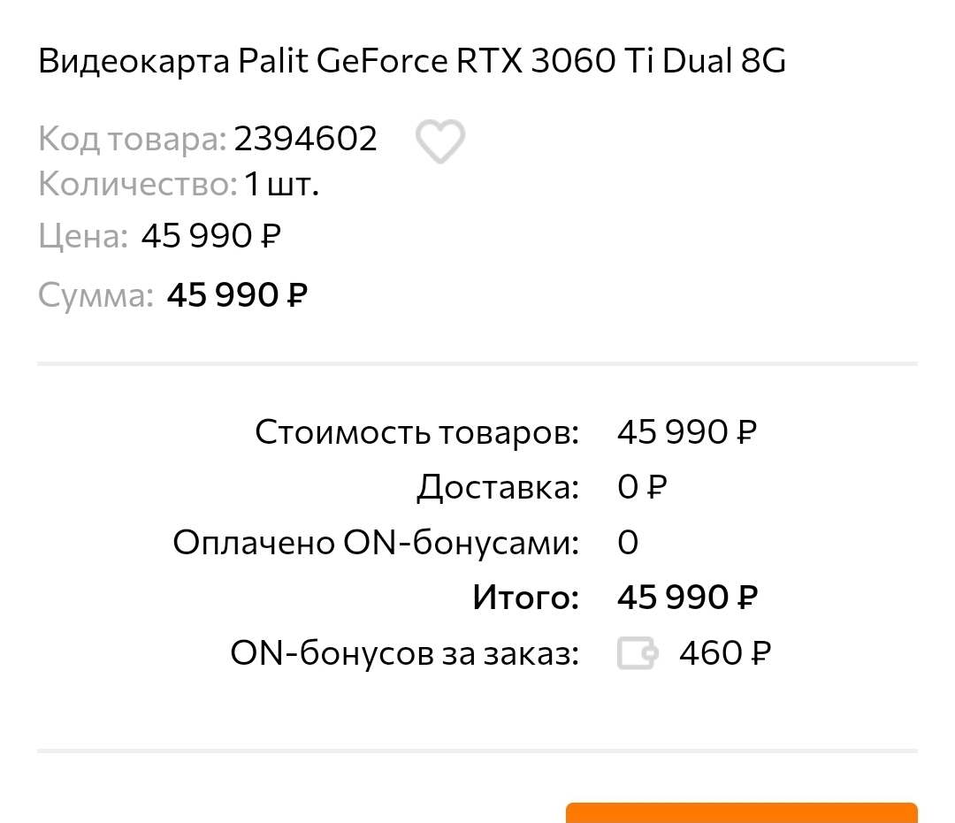Click the amount next to Стоимость товаров
Viewport: 955px width, 823px height.
coord(687,432)
